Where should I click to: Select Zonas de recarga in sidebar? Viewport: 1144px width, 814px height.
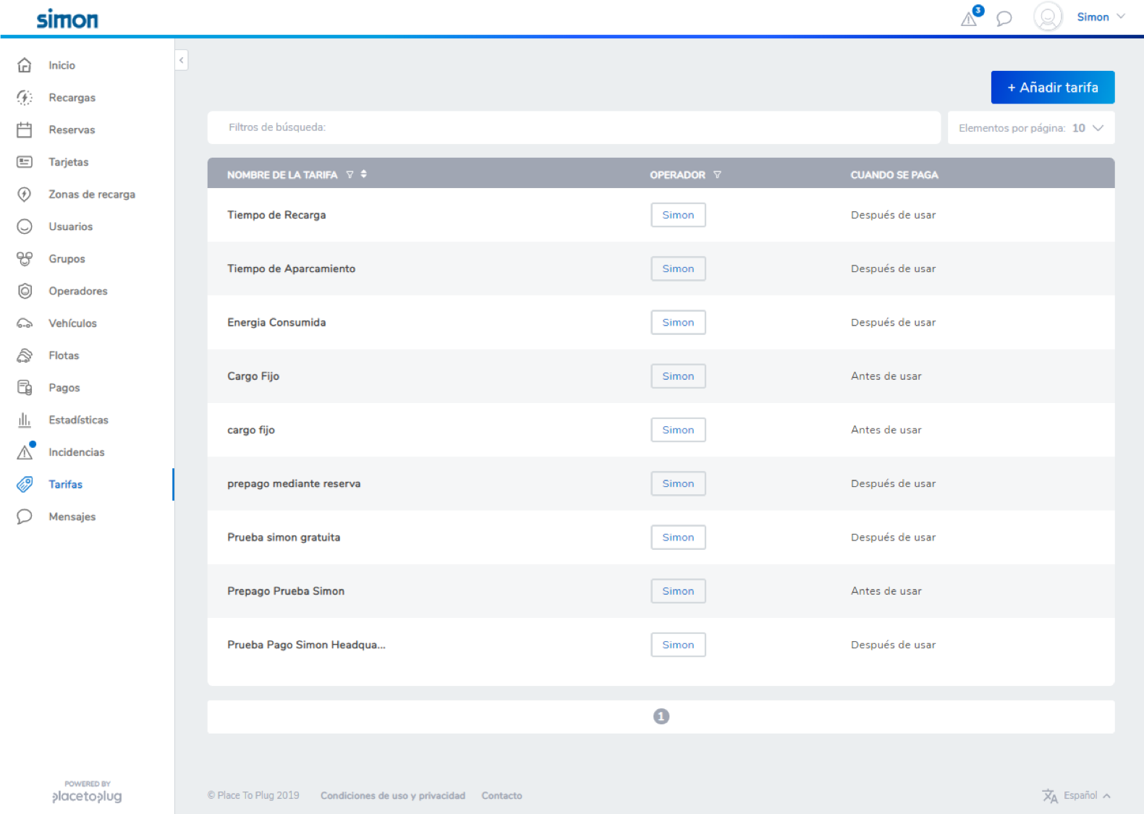point(92,194)
